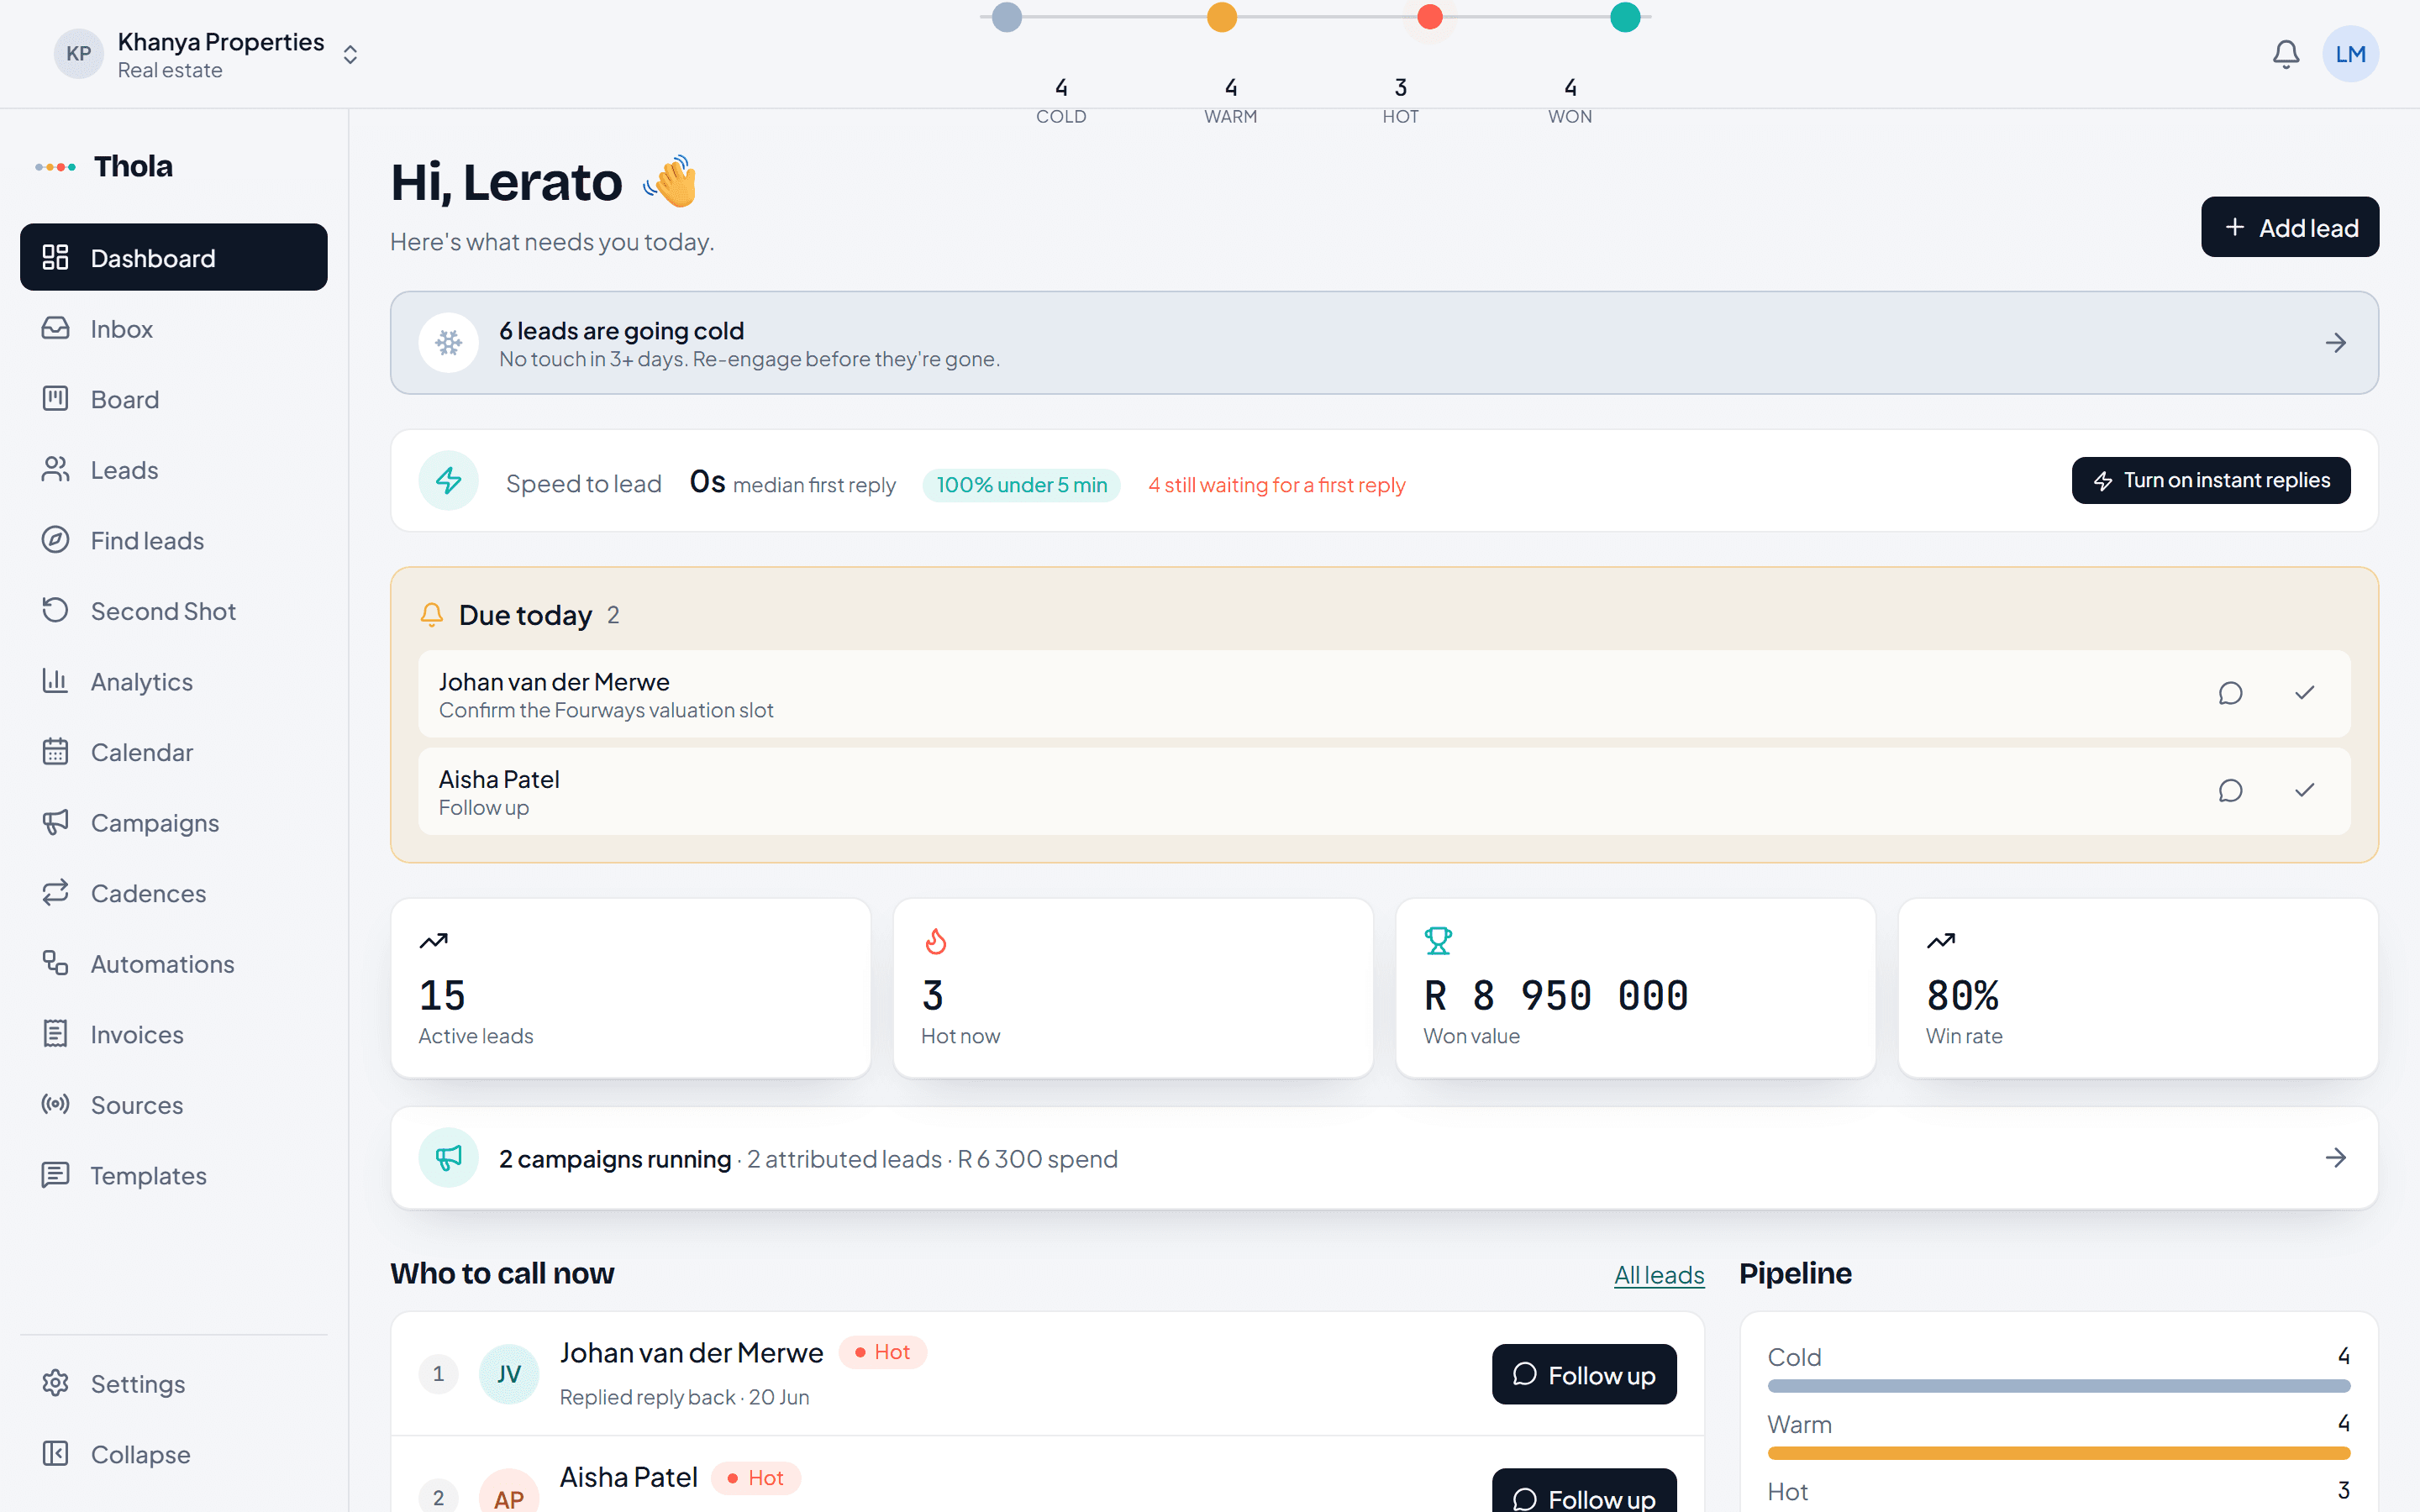2420x1512 pixels.
Task: Click the flame icon on Hot now card
Action: [x=936, y=941]
